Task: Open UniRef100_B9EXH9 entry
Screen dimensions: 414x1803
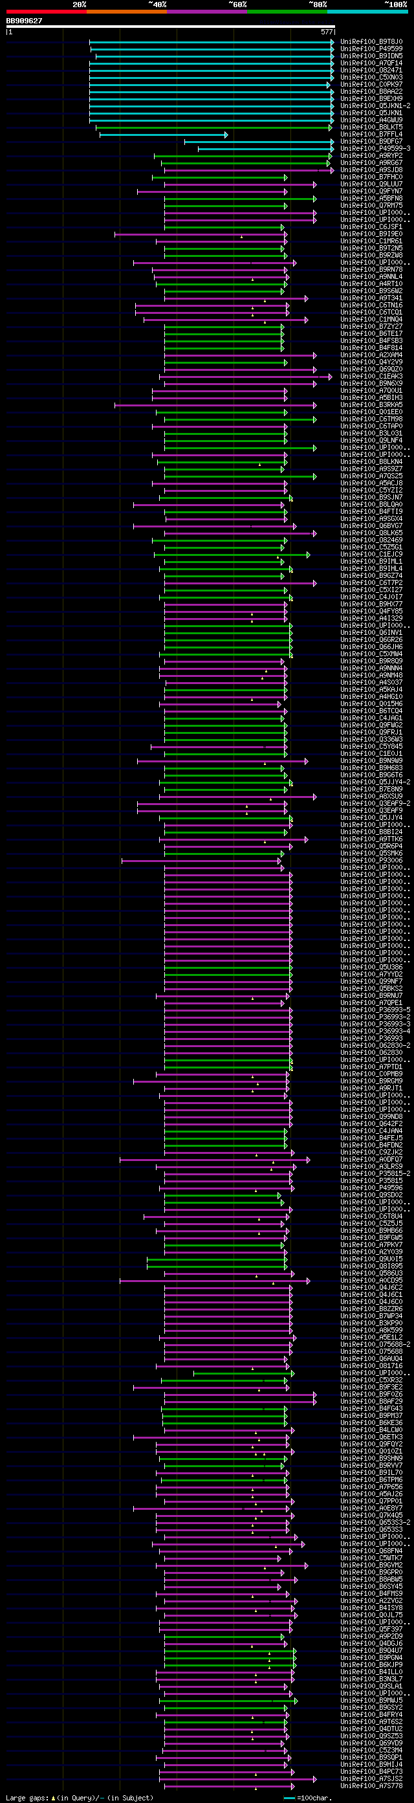Action: [371, 98]
